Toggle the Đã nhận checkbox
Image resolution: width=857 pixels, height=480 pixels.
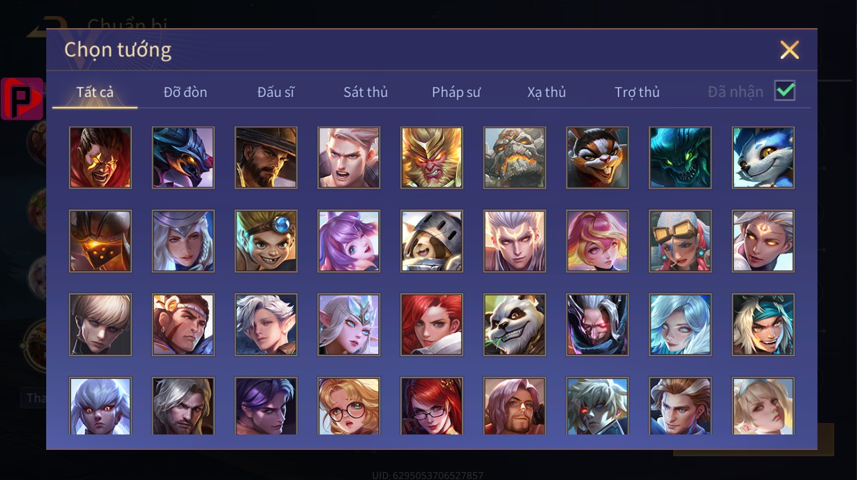[785, 90]
